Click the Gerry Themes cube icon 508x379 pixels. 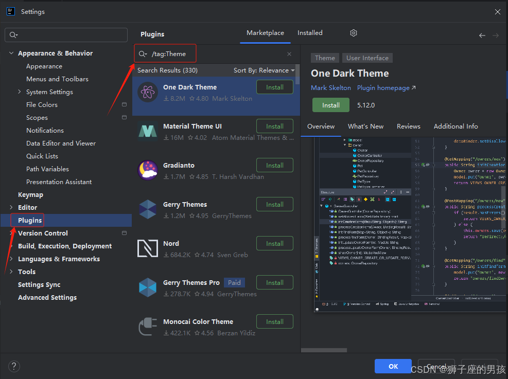coord(148,209)
